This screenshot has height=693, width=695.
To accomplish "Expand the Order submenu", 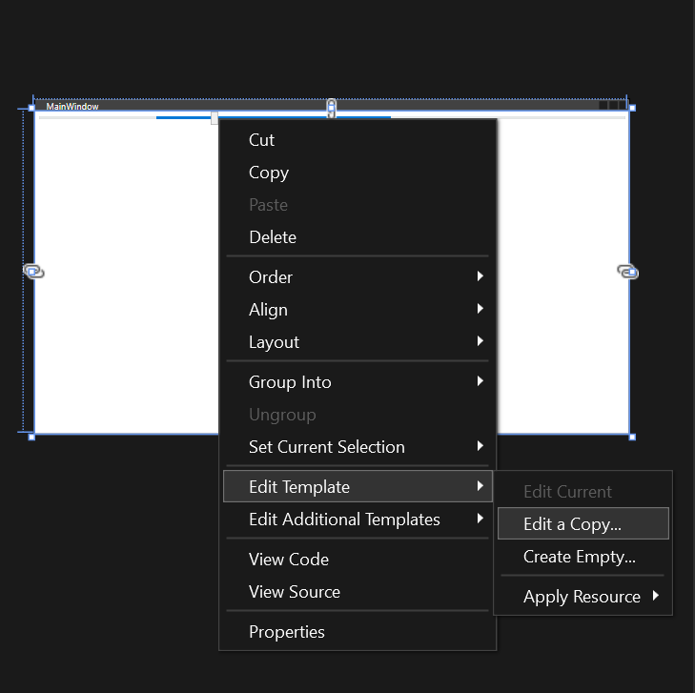I will pos(358,277).
